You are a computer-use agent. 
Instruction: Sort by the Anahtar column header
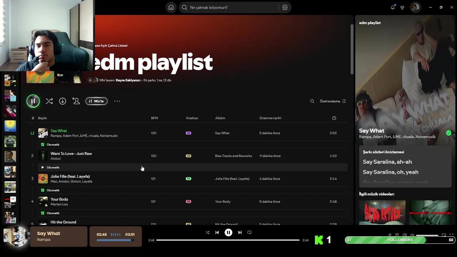tap(192, 118)
